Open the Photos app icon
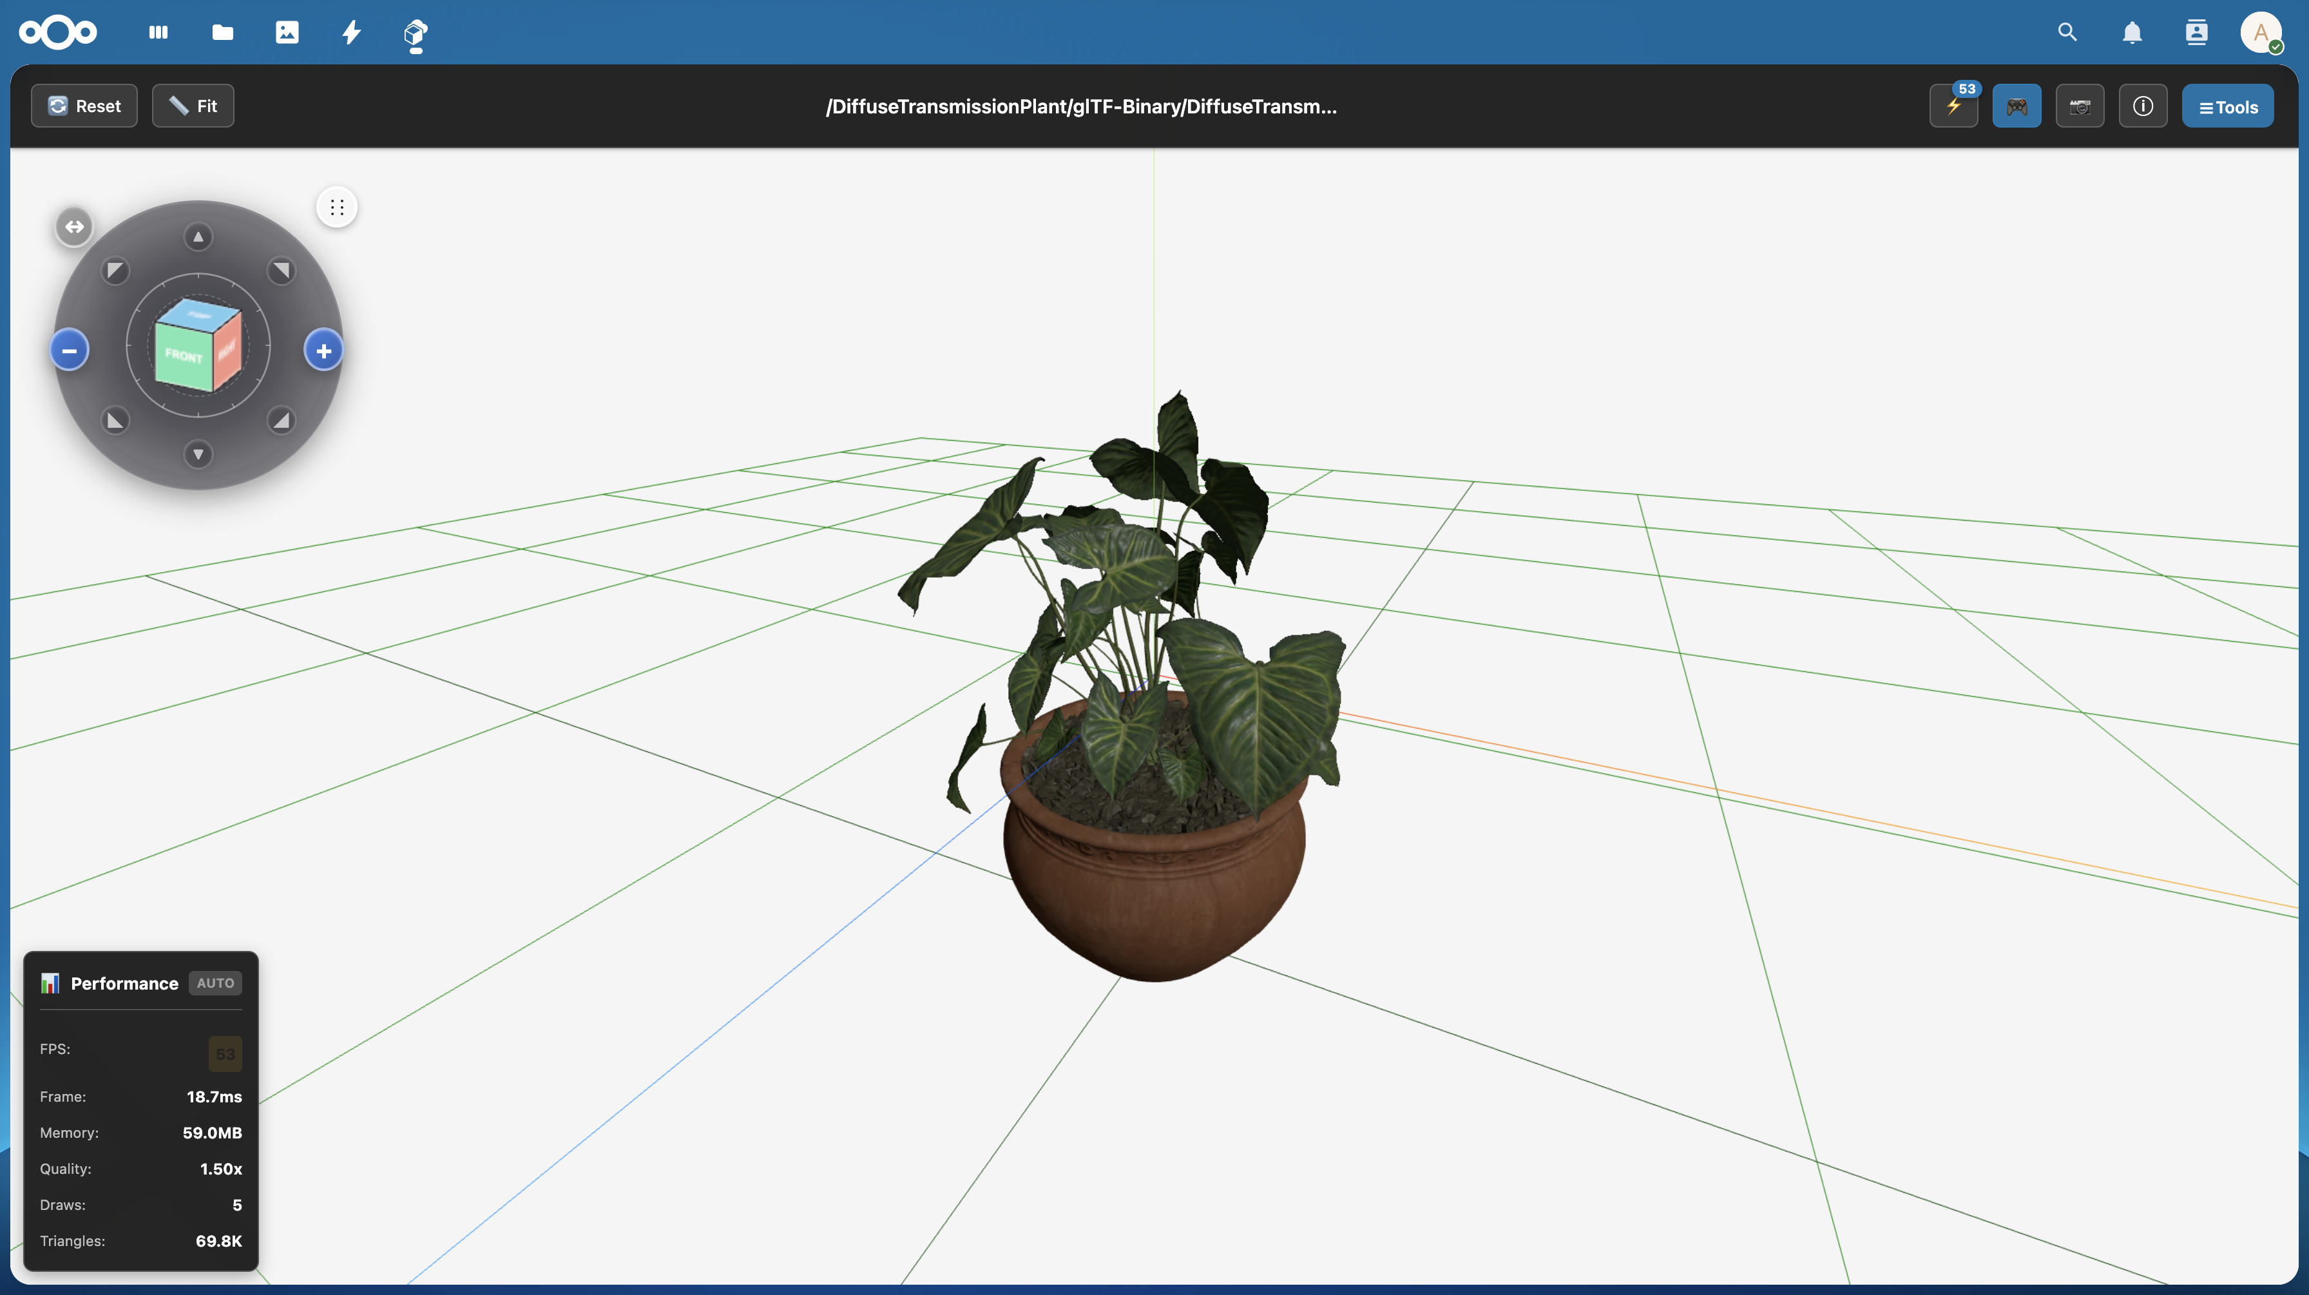 pyautogui.click(x=287, y=33)
